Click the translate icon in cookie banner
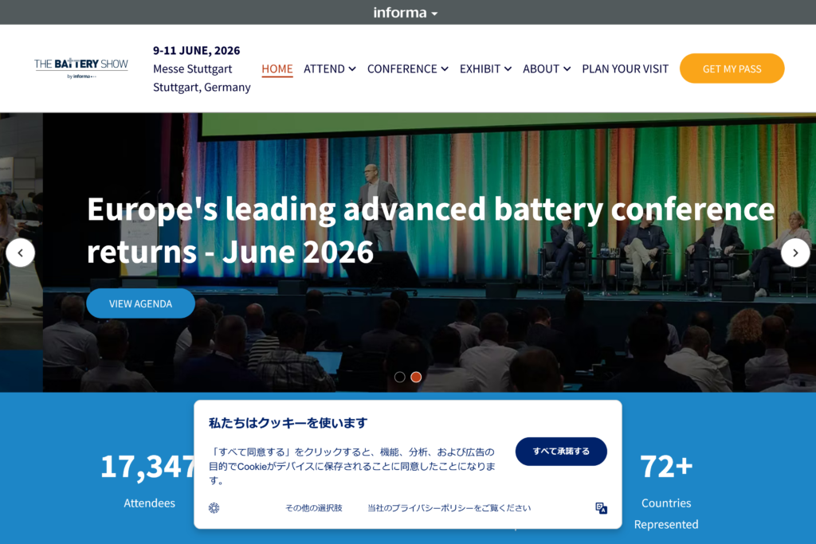Viewport: 816px width, 544px height. point(601,508)
